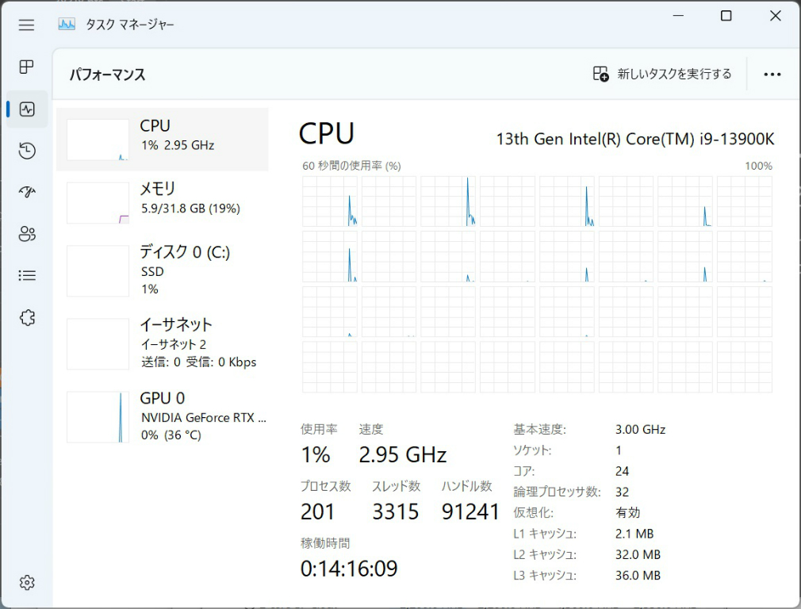This screenshot has width=801, height=609.
Task: Open the three-dots more options menu
Action: coord(772,74)
